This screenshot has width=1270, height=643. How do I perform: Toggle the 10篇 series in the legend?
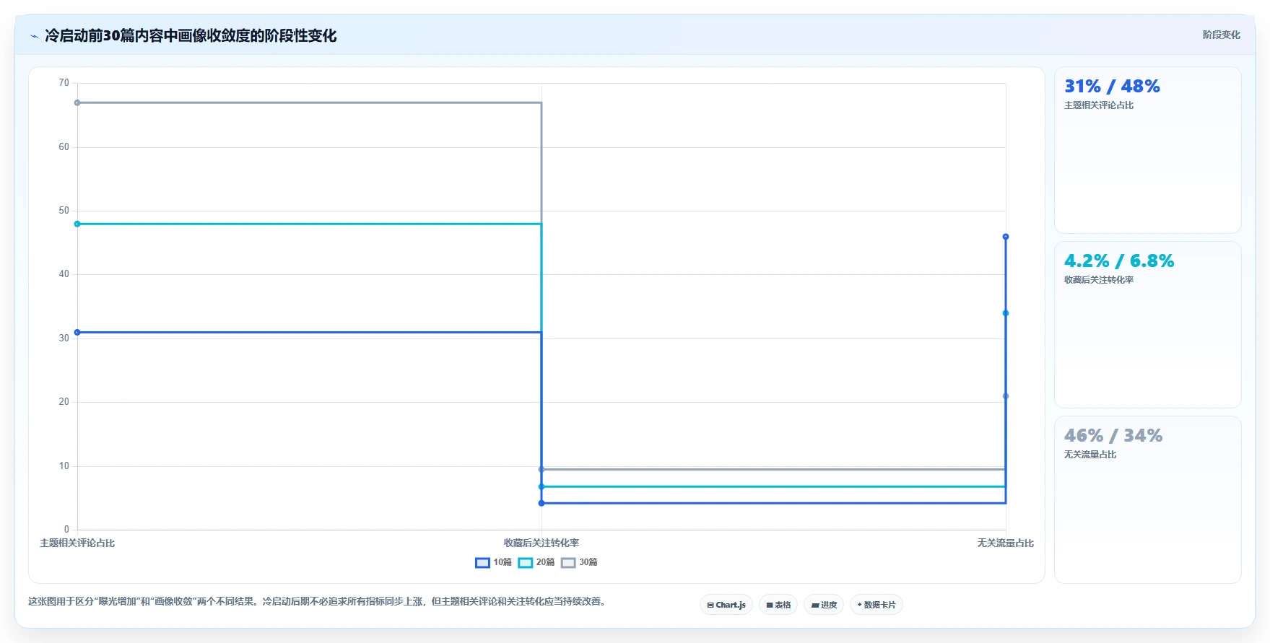(493, 562)
